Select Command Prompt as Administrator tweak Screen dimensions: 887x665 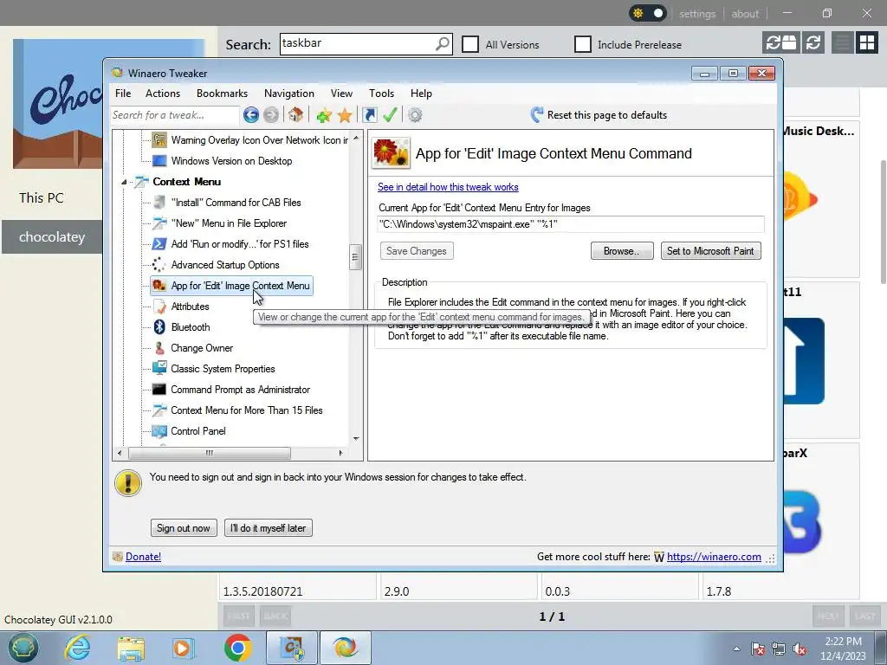click(x=241, y=390)
